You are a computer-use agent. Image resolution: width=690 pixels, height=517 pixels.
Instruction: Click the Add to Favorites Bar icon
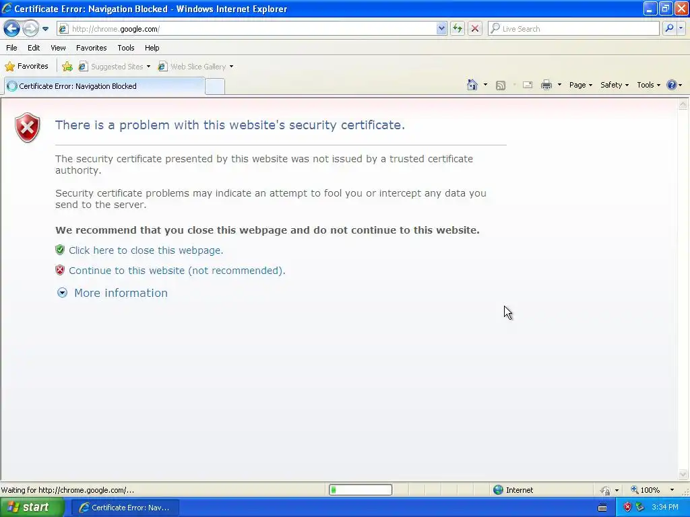pyautogui.click(x=67, y=67)
